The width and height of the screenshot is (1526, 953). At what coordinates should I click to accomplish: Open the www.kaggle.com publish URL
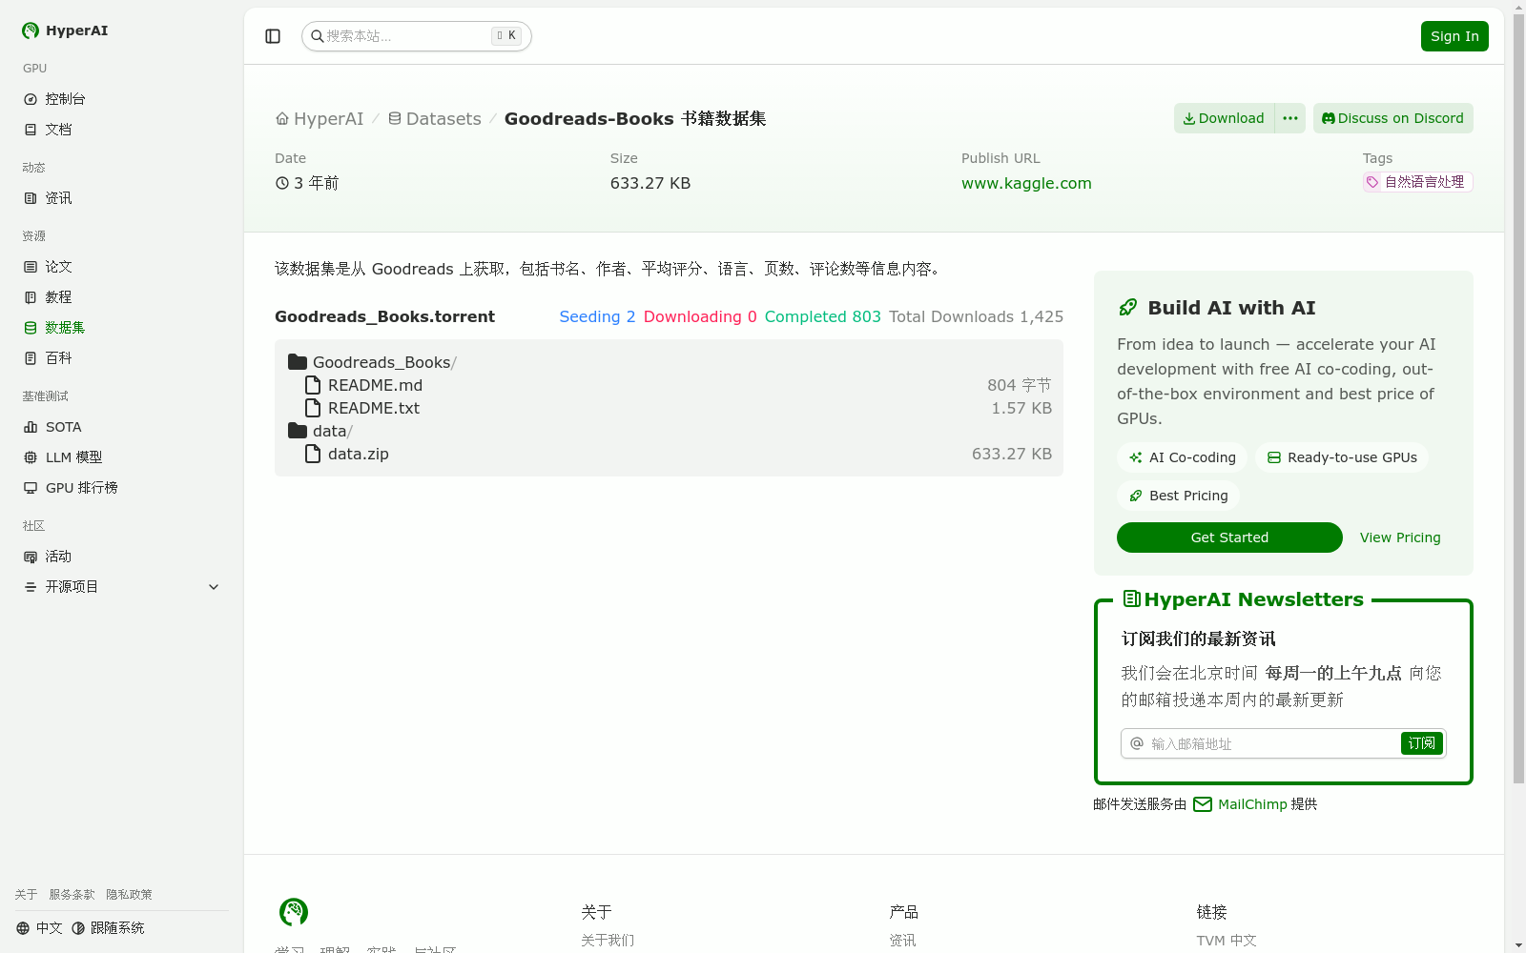click(1026, 183)
